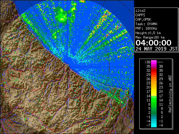Viewport: 179px width, 134px height.
Task: Click the 04:00:00 timestamp
Action: (x=154, y=43)
